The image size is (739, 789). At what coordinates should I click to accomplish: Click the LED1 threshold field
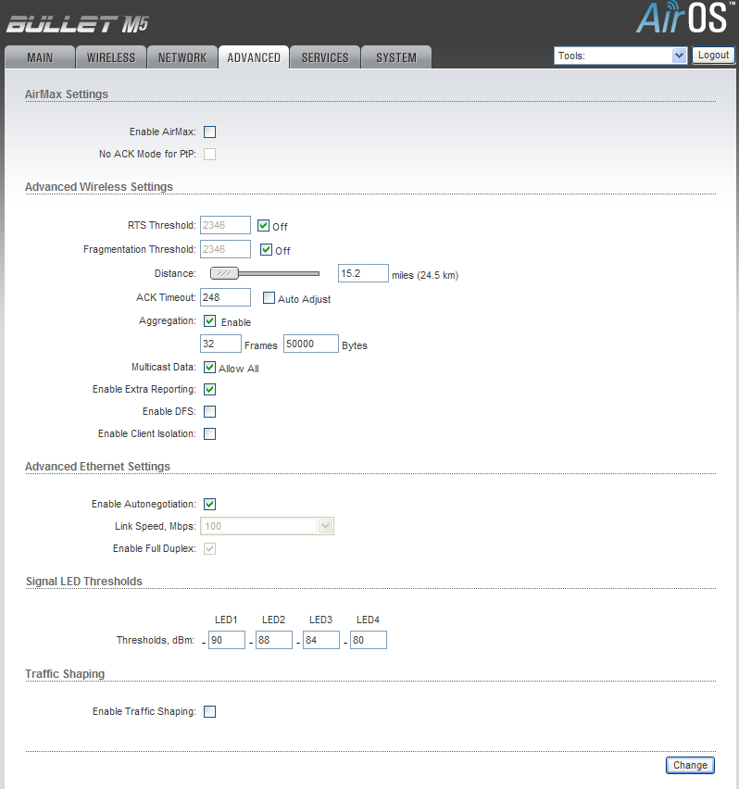tap(227, 640)
